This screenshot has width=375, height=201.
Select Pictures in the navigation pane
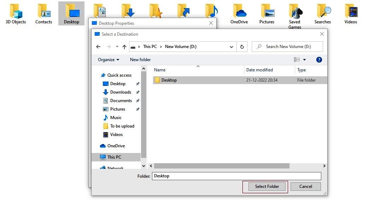[117, 109]
